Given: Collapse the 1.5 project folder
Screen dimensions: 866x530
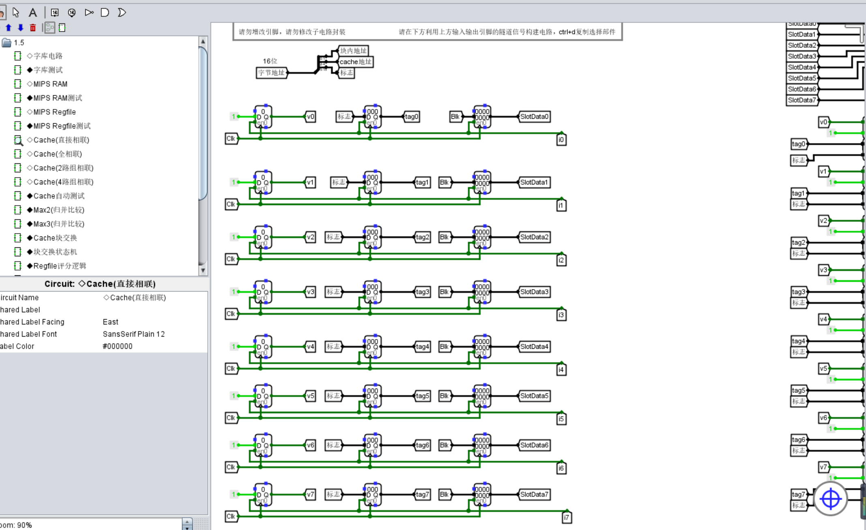Looking at the screenshot, I should click(7, 43).
